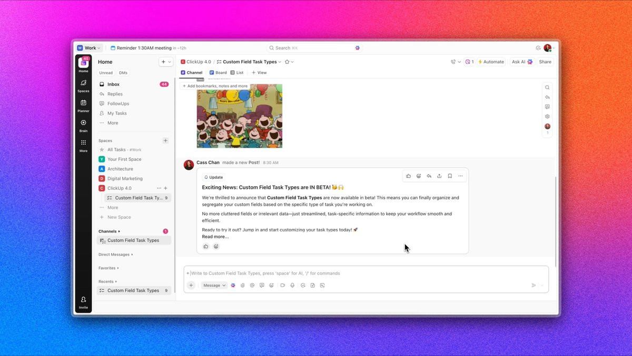This screenshot has width=632, height=356.
Task: Click the thumbs-up below Read more
Action: 206,246
